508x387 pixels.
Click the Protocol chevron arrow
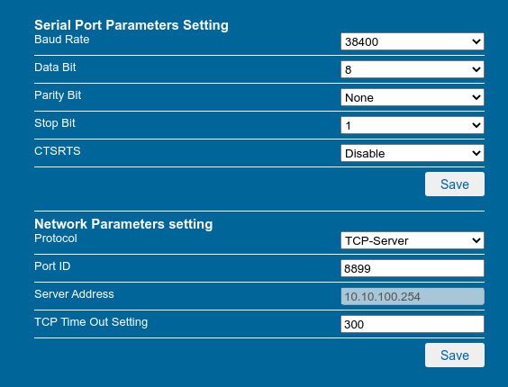coord(476,240)
